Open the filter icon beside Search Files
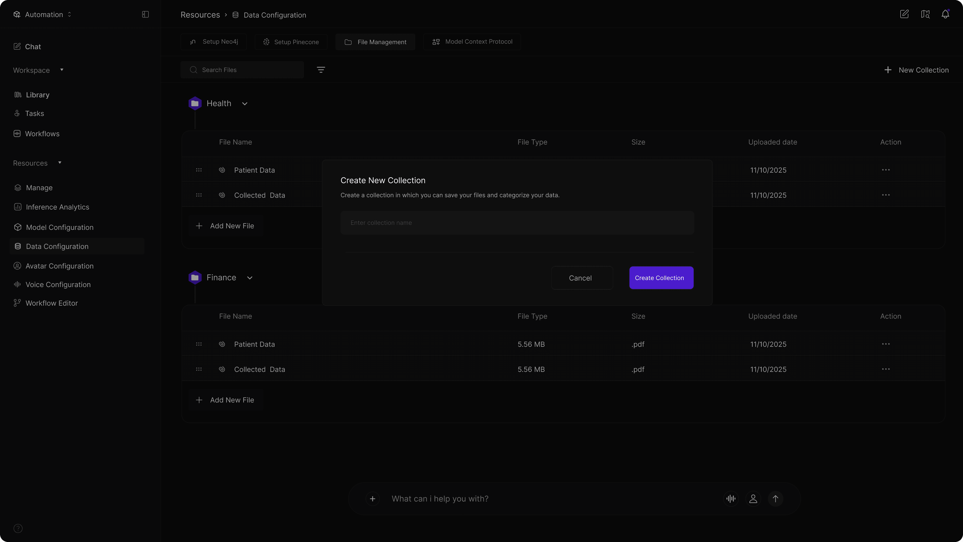 tap(321, 70)
